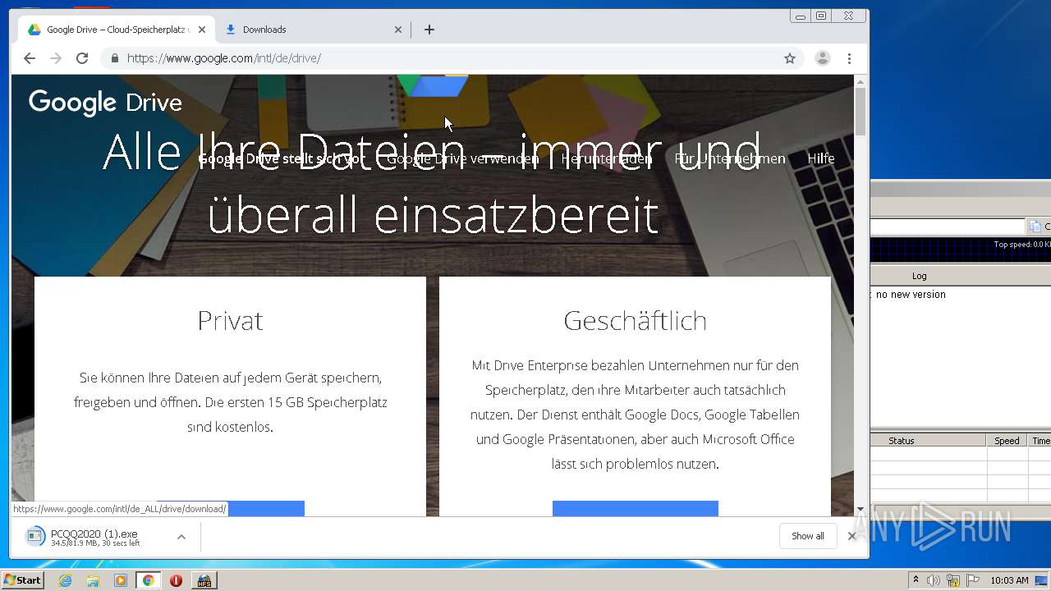Select the Privat heading
The width and height of the screenshot is (1051, 591).
(230, 320)
